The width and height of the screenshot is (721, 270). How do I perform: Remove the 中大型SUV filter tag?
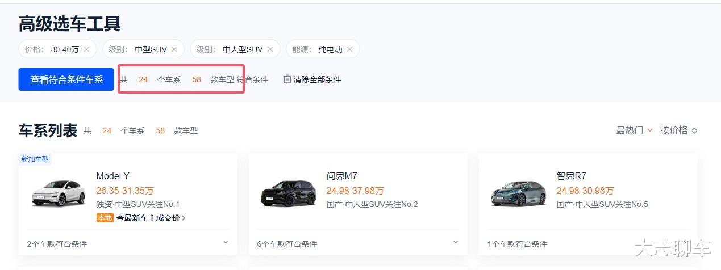(270, 49)
